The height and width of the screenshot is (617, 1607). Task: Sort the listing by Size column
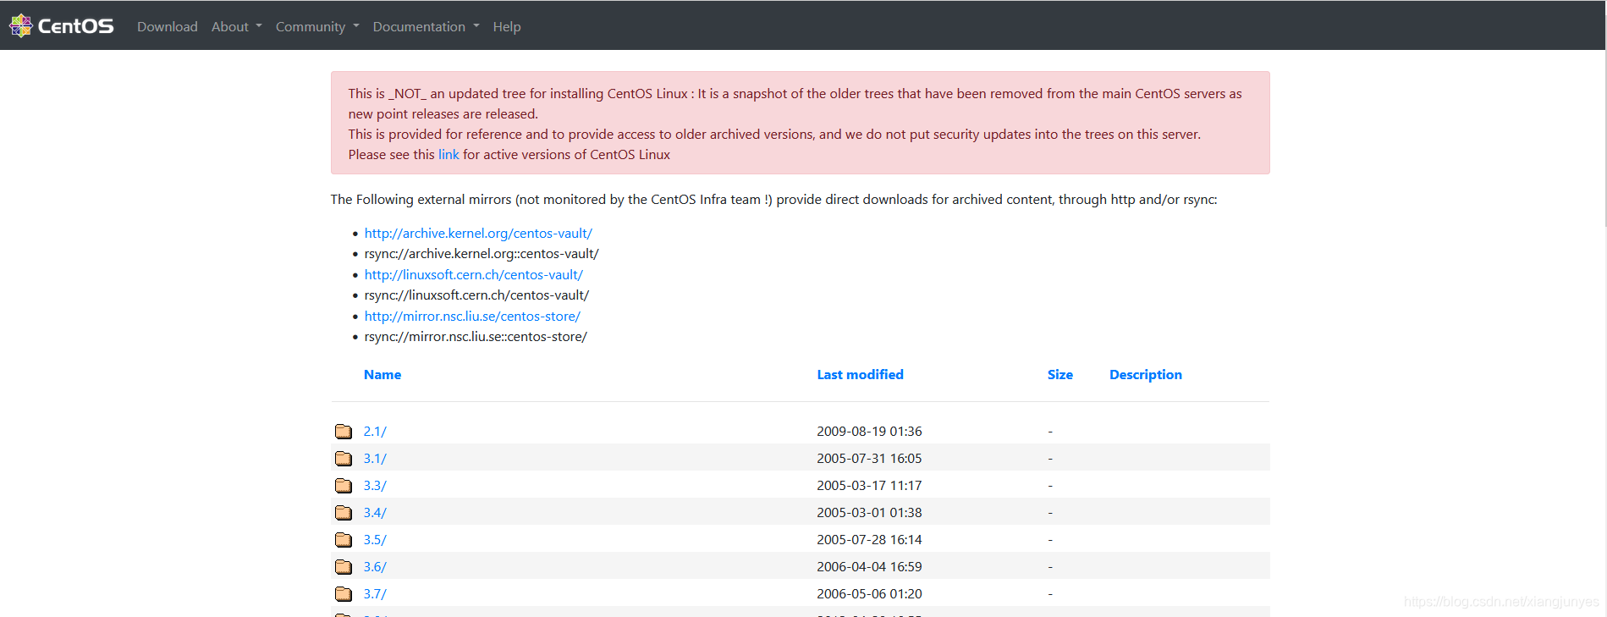click(1060, 375)
